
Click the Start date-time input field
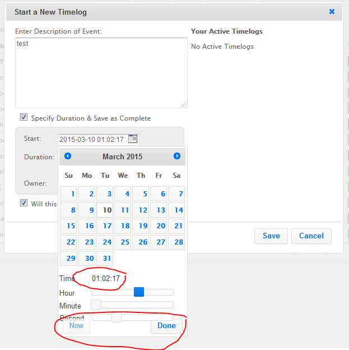pos(93,139)
